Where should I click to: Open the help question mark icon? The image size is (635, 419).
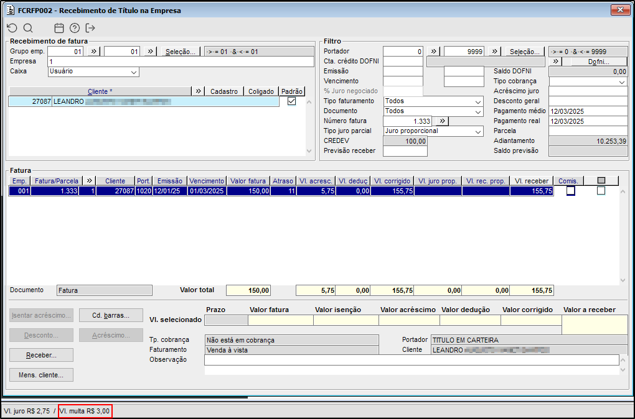coord(75,28)
